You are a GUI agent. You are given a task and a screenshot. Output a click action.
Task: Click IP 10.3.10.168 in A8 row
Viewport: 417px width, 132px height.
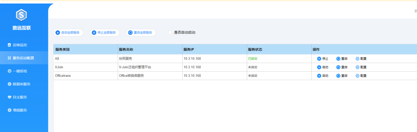(x=192, y=59)
